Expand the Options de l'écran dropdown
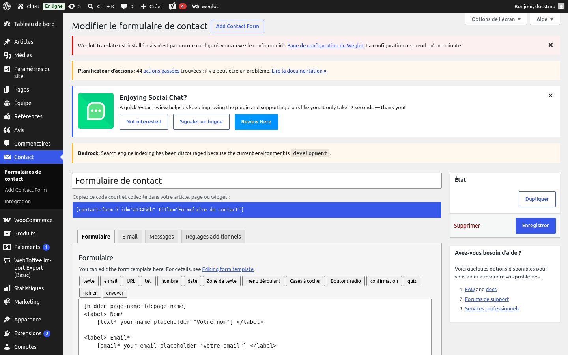 click(496, 19)
